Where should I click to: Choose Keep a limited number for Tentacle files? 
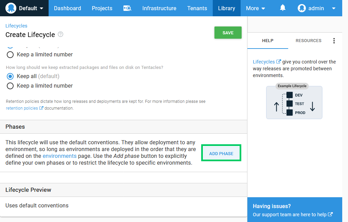click(x=10, y=86)
